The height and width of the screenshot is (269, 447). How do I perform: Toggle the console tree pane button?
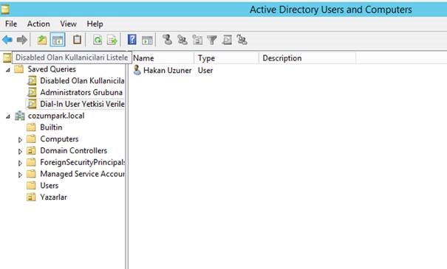[58, 40]
